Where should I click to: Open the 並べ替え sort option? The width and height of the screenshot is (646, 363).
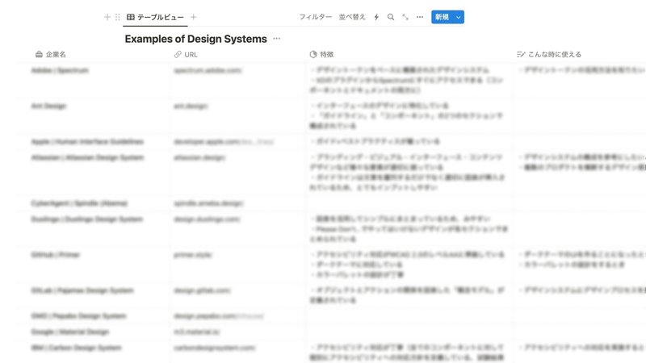pyautogui.click(x=352, y=17)
